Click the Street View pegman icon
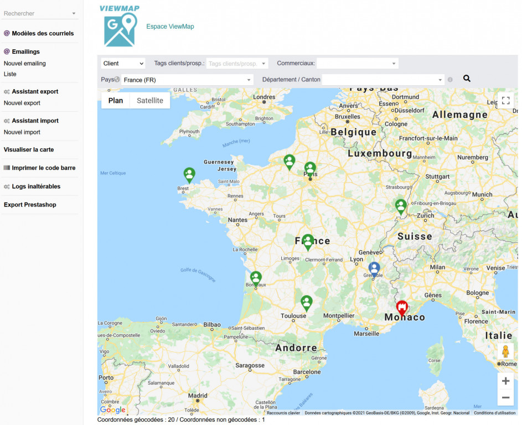The height and width of the screenshot is (425, 522). (505, 351)
